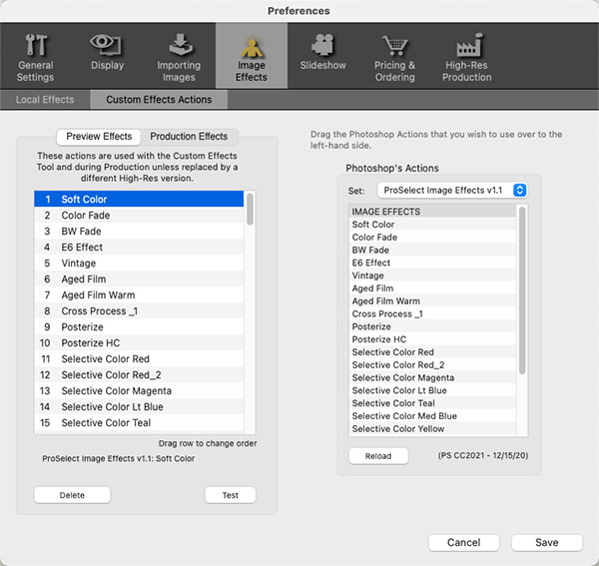Switch to Production Effects segment
599x566 pixels.
point(189,137)
